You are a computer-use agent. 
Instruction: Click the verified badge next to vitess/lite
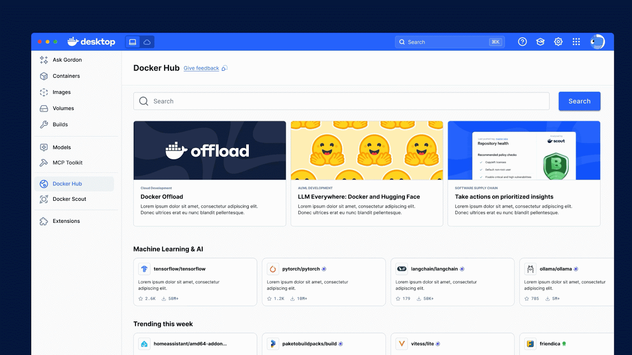tap(438, 344)
